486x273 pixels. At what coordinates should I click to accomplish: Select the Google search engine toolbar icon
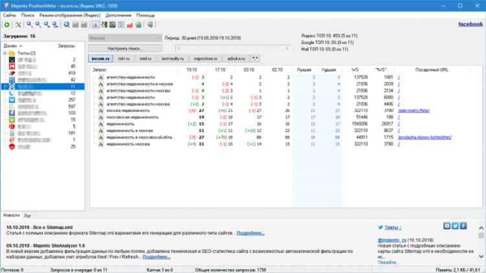tap(104, 25)
